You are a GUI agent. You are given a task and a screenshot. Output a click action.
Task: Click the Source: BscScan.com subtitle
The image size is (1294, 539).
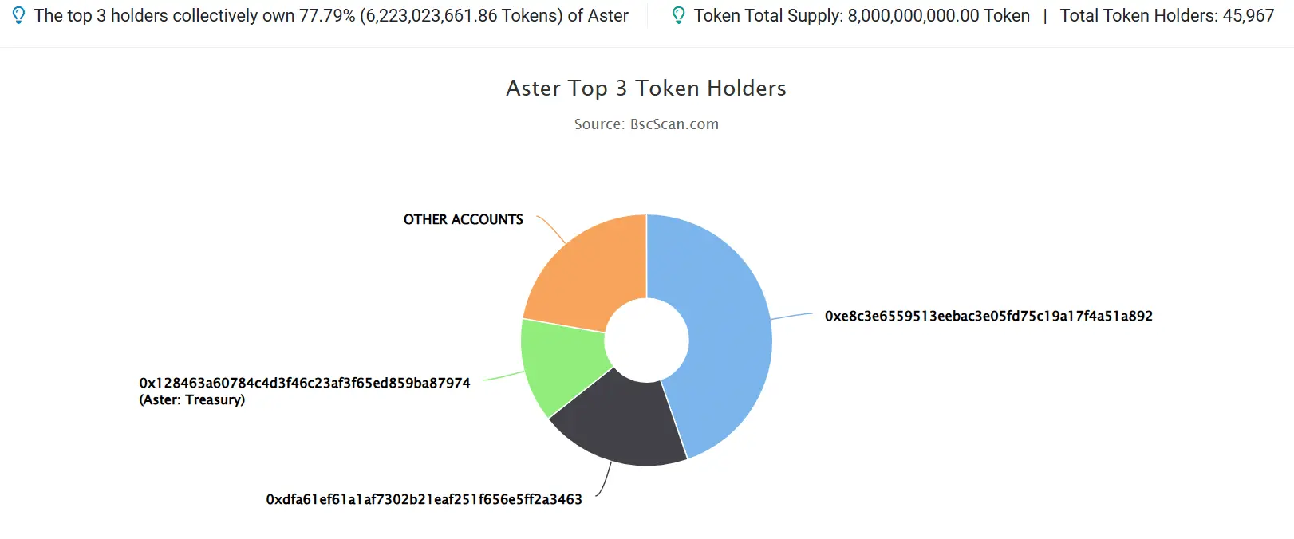click(x=646, y=124)
